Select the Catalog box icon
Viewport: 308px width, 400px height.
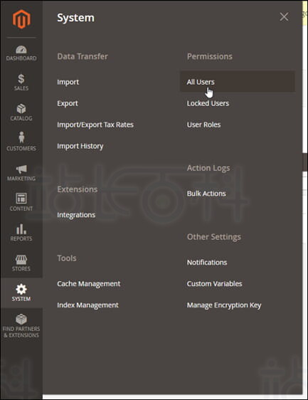point(21,109)
